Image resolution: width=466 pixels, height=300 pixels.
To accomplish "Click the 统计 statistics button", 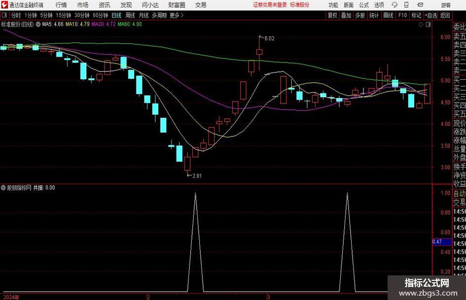I will tap(374, 15).
